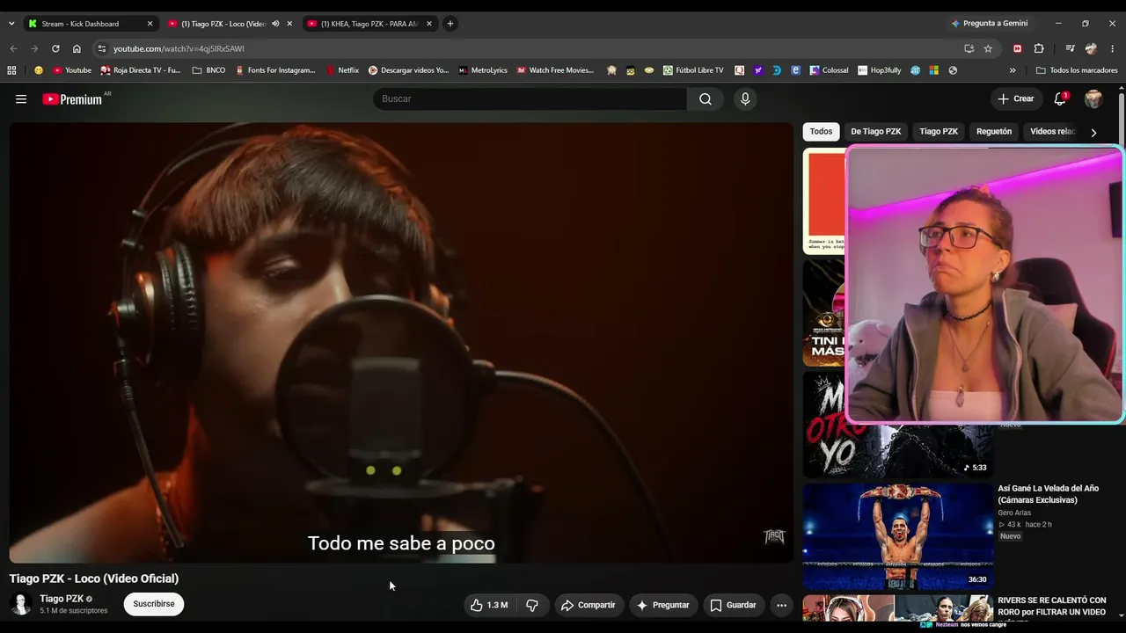The image size is (1126, 633).
Task: Click the Gero Arias channel name
Action: 1014,513
